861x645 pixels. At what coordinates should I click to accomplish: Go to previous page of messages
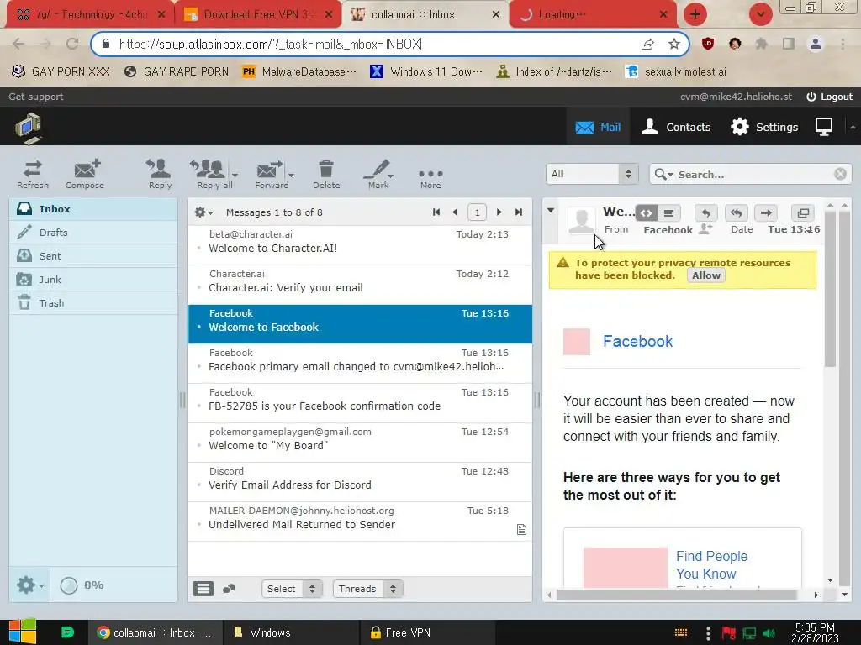point(455,212)
